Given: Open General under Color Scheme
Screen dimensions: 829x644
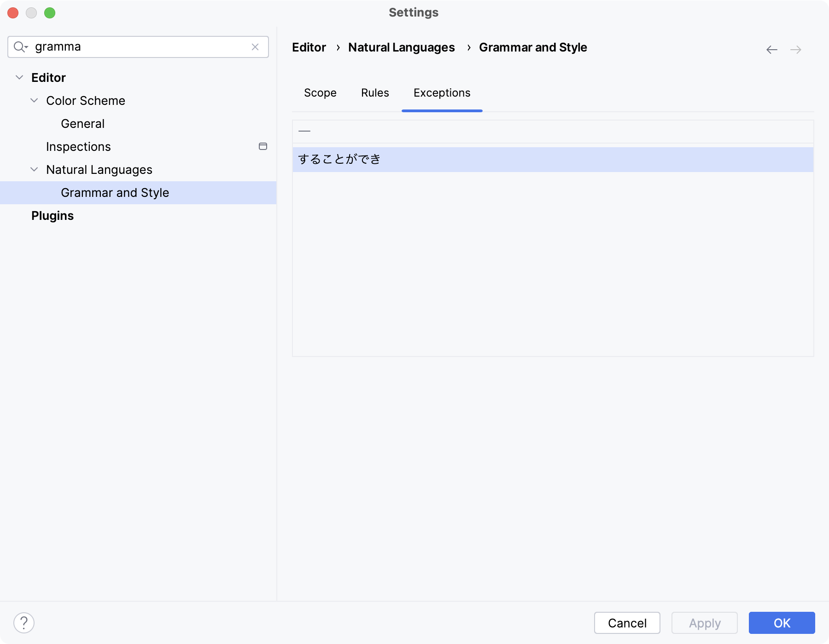Looking at the screenshot, I should 82,123.
